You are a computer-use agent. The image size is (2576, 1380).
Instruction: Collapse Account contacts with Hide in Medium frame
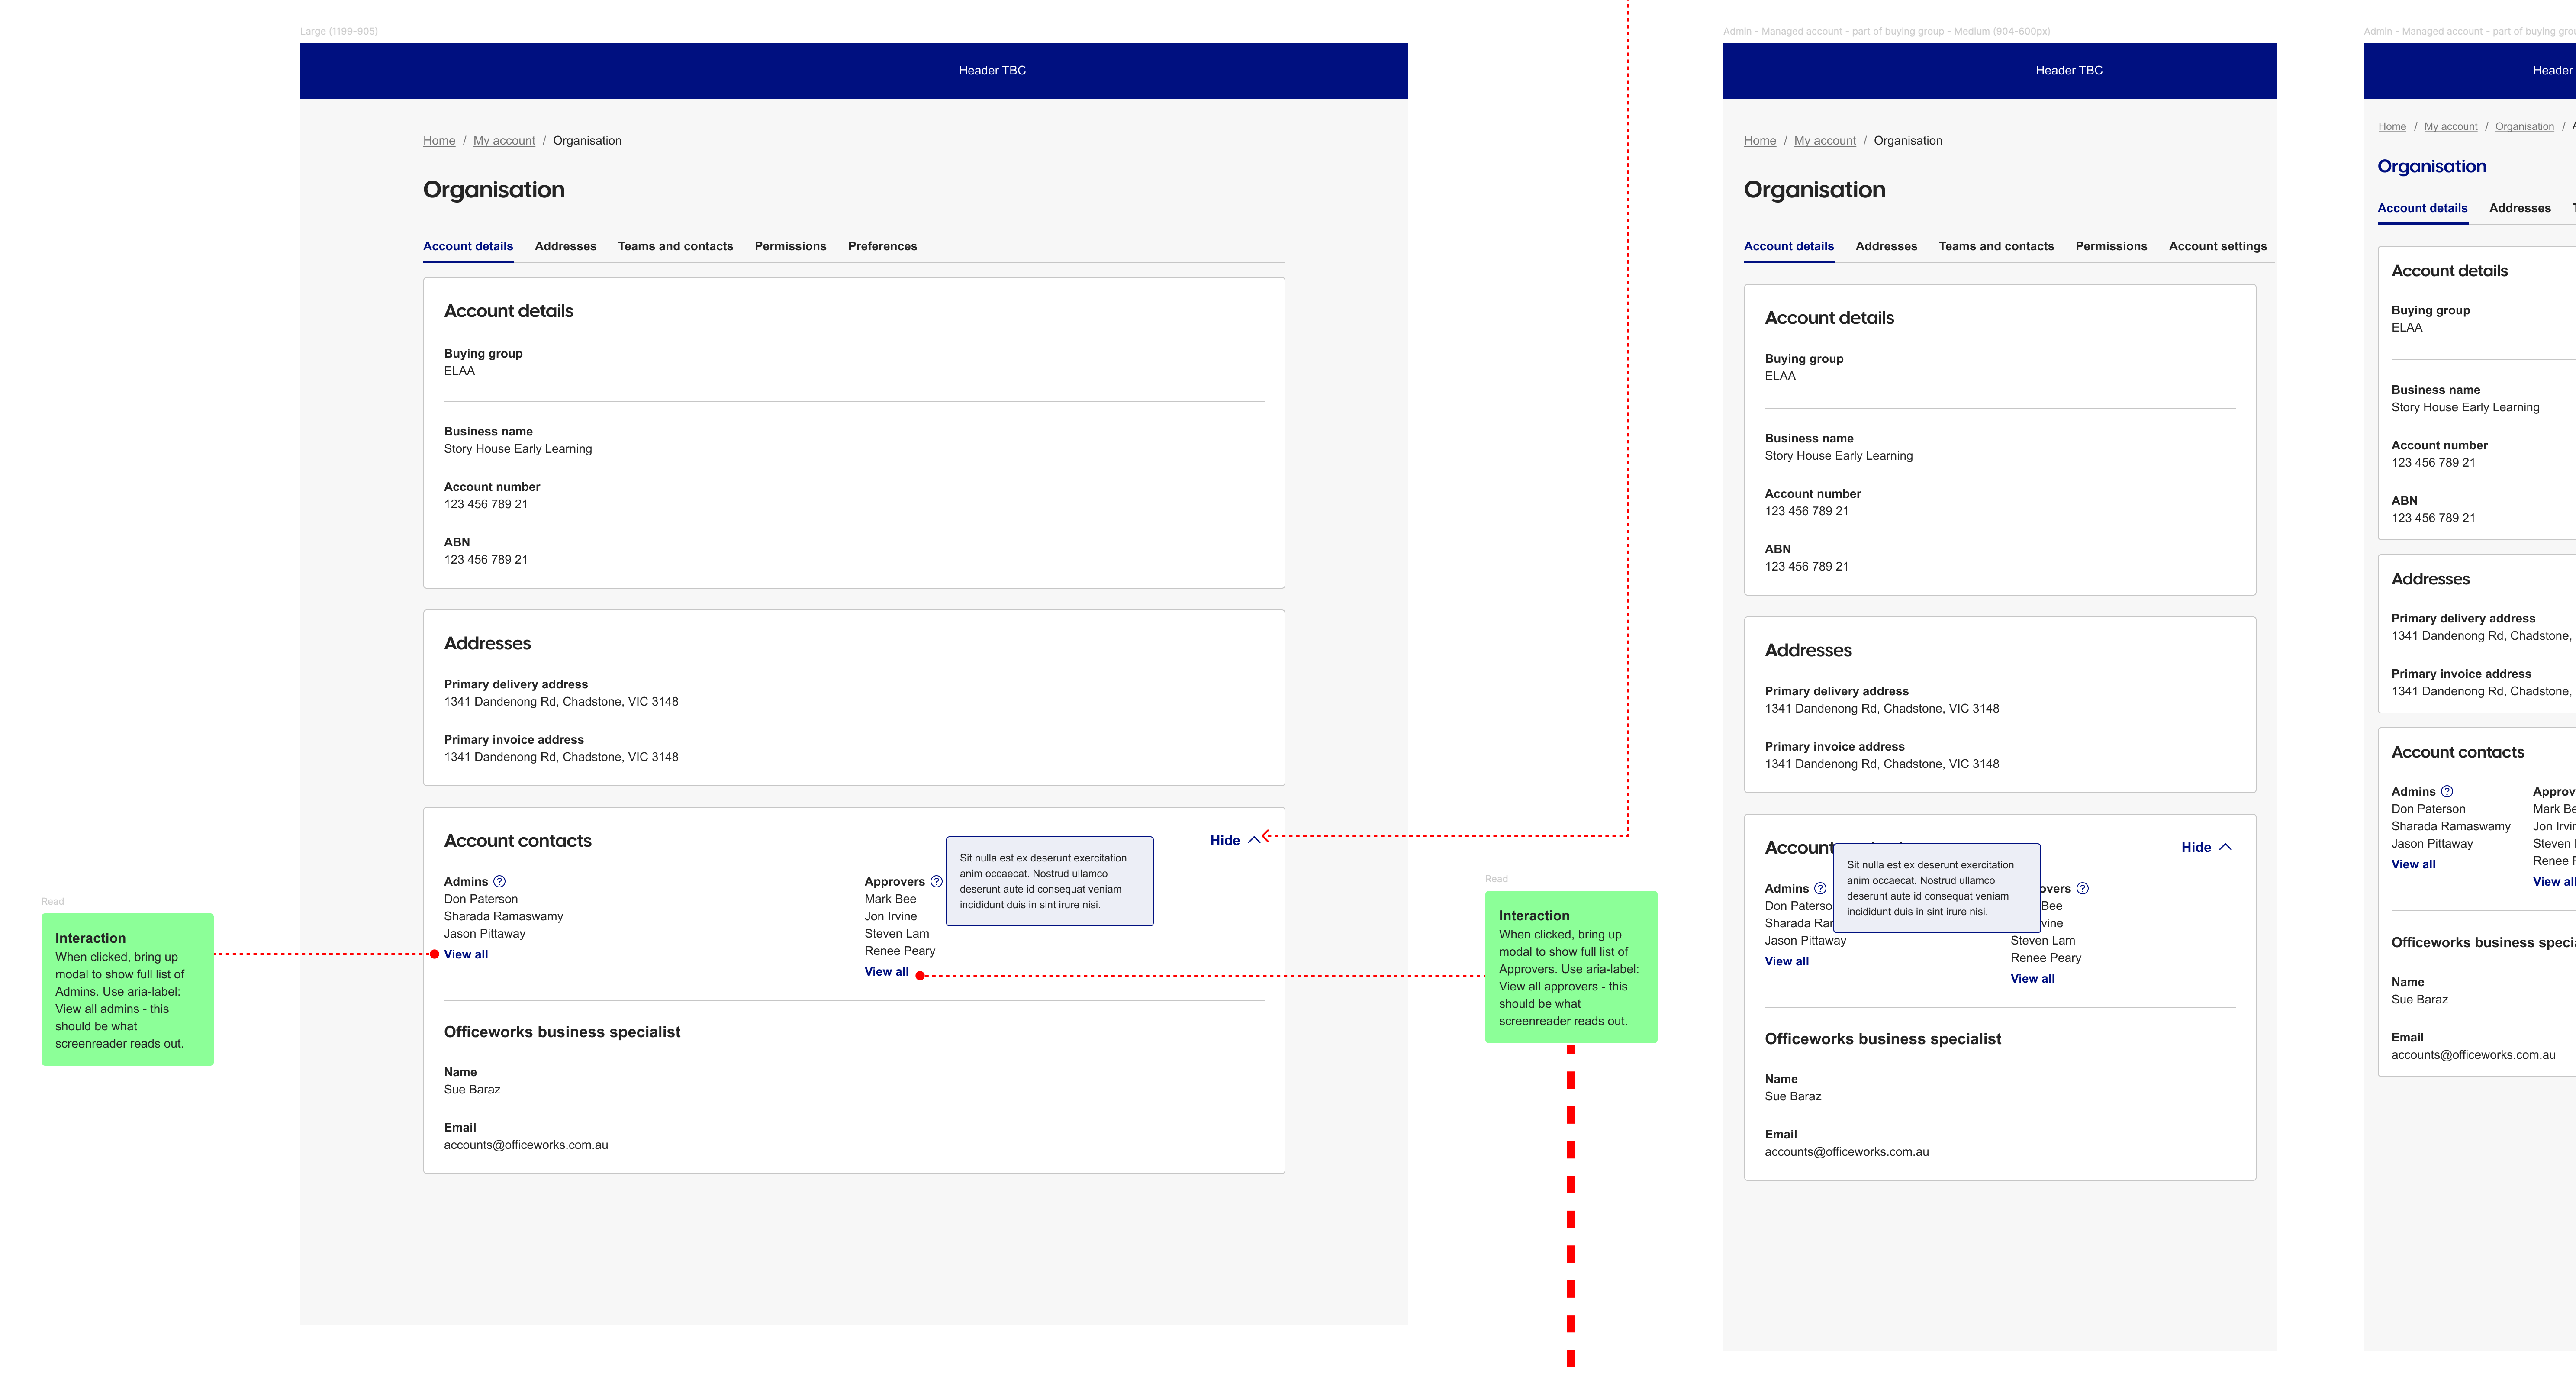(x=2206, y=847)
